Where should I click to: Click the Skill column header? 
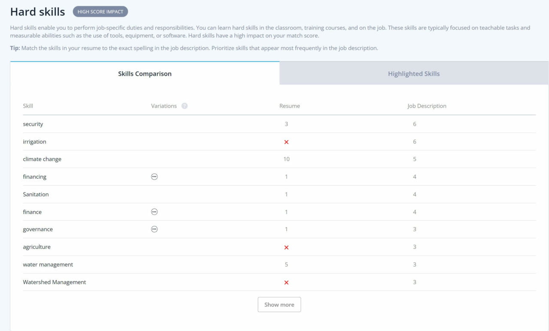pos(28,106)
